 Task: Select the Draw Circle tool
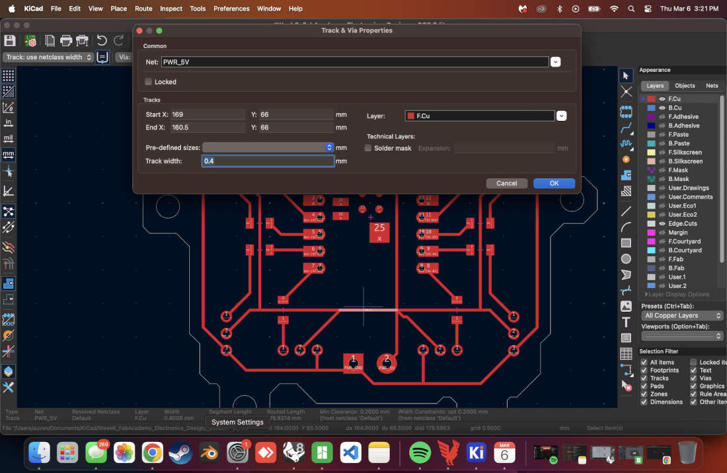(x=626, y=259)
